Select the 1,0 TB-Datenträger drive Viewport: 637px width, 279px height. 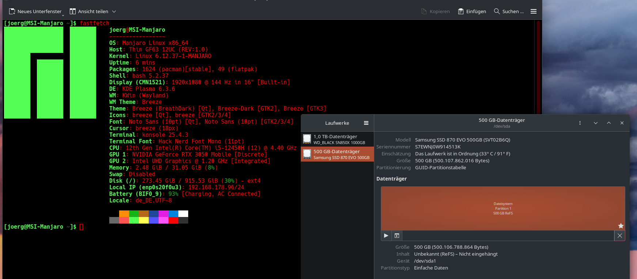[337, 139]
